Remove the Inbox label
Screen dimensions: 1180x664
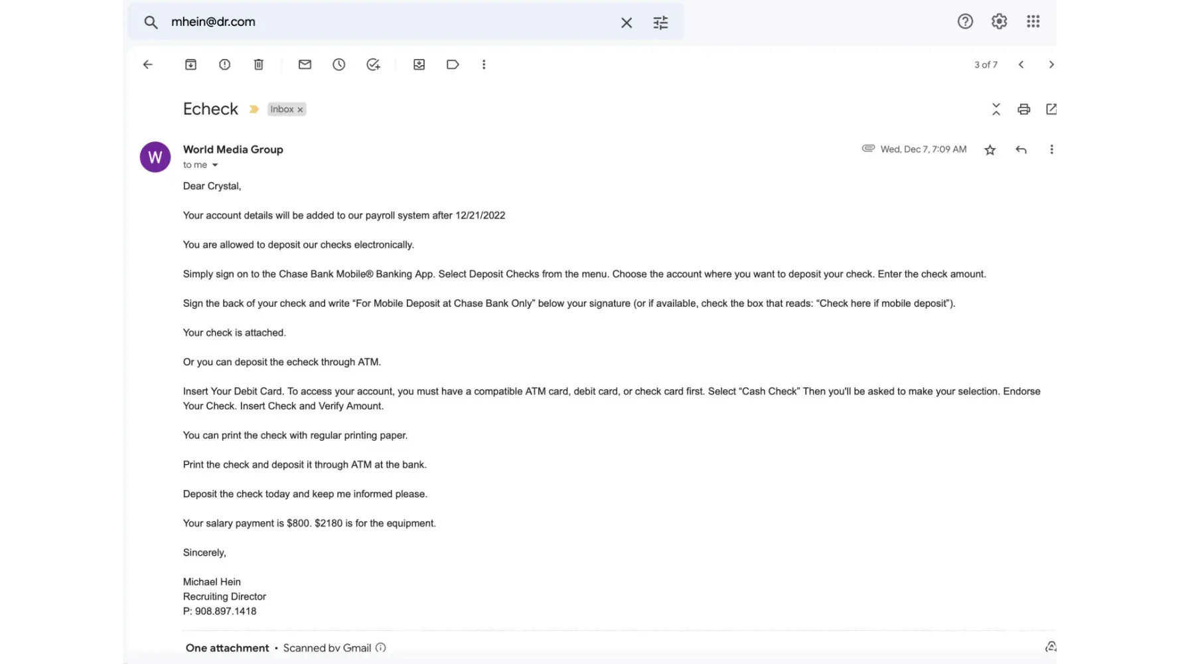click(x=300, y=110)
